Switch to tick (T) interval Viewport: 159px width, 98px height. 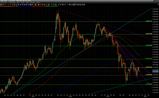8,5
